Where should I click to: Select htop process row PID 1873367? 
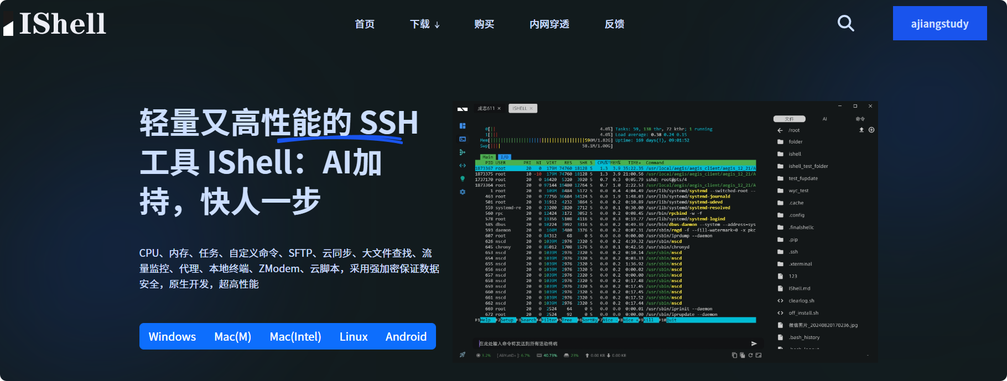pos(615,168)
